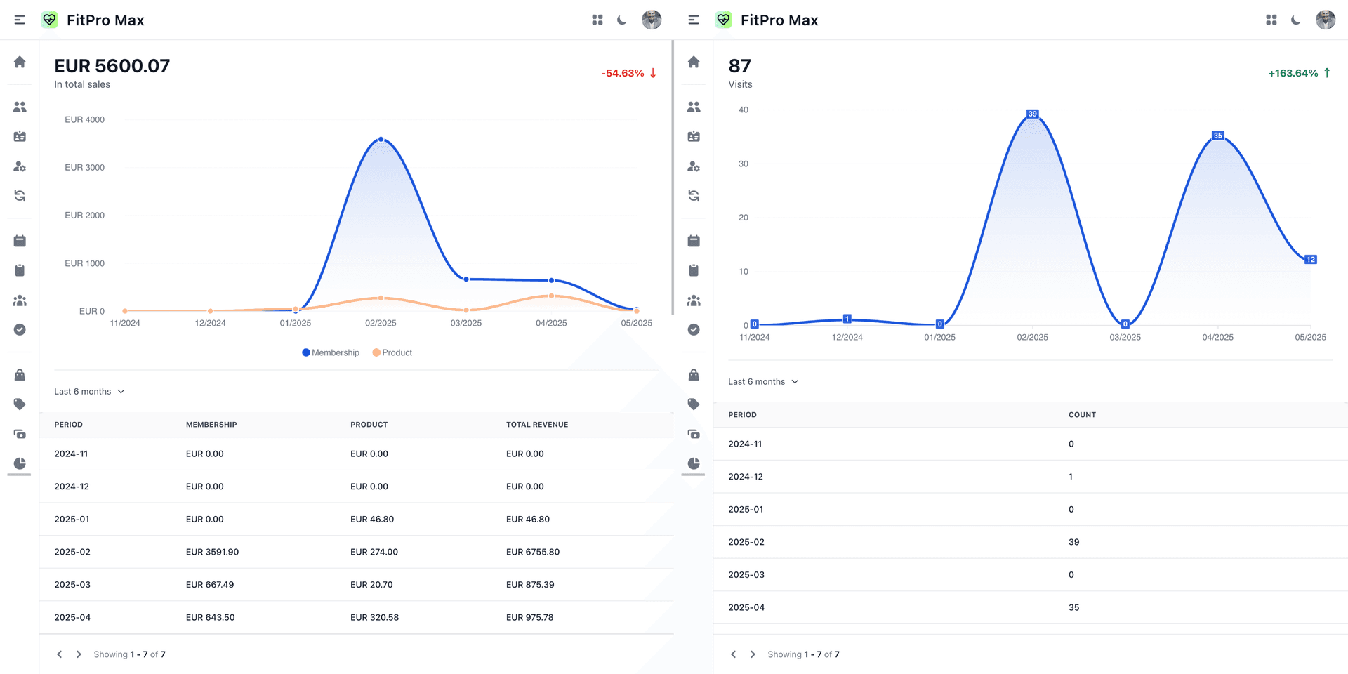The width and height of the screenshot is (1348, 674).
Task: Open the tags sidebar icon
Action: [19, 404]
